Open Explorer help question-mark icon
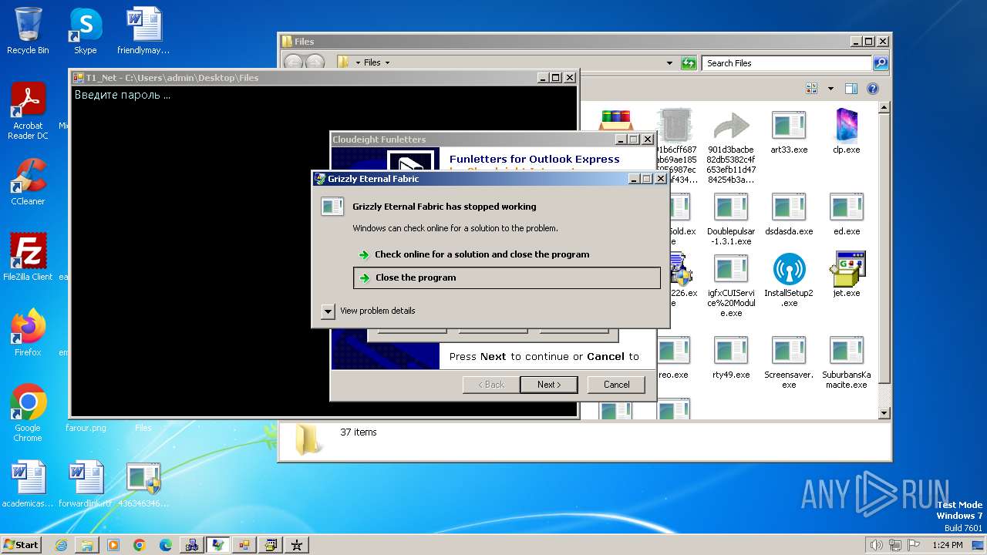 coord(873,89)
